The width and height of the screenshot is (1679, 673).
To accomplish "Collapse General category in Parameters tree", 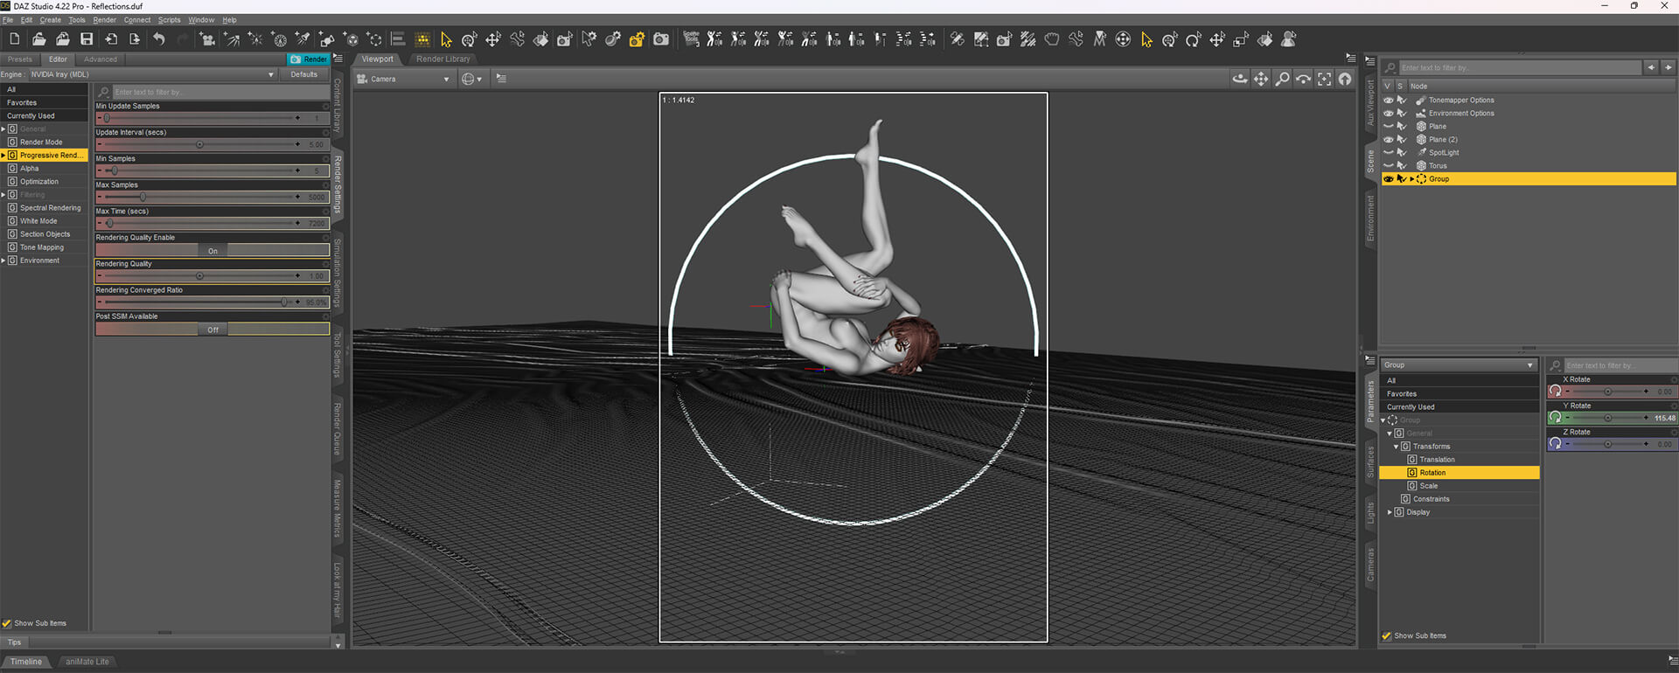I will (x=1390, y=434).
